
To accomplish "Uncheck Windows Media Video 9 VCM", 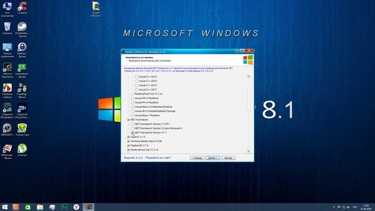I will click(x=128, y=141).
